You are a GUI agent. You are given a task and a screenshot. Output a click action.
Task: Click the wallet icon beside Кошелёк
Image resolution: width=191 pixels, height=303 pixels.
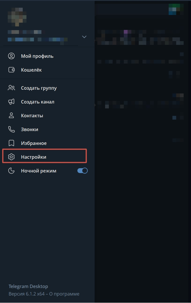11,70
